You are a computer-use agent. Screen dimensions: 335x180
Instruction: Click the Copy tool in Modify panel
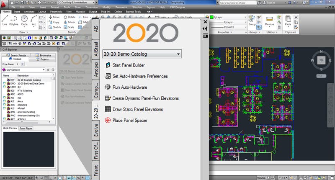(x=54, y=22)
